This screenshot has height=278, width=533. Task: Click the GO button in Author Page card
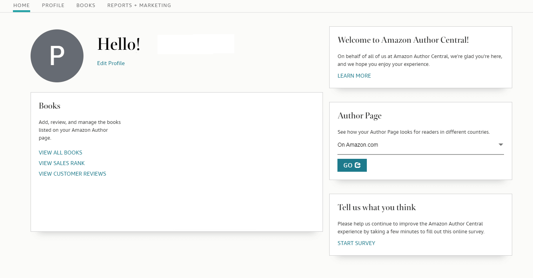click(x=352, y=165)
